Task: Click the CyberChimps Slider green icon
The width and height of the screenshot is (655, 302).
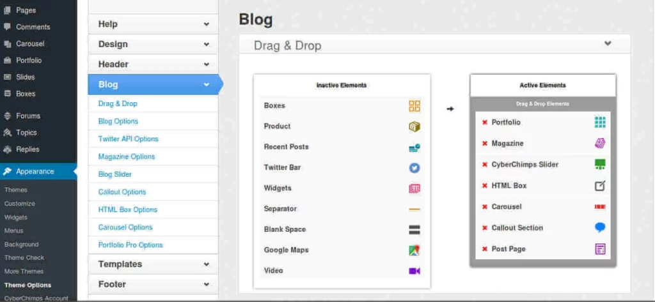Action: 600,164
